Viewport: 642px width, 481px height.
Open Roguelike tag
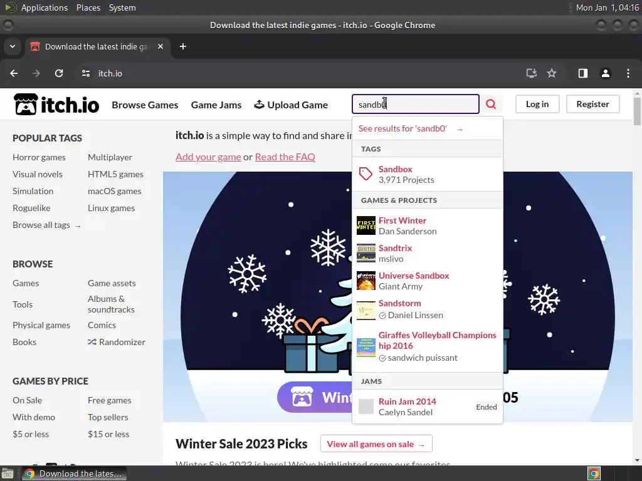(x=31, y=208)
